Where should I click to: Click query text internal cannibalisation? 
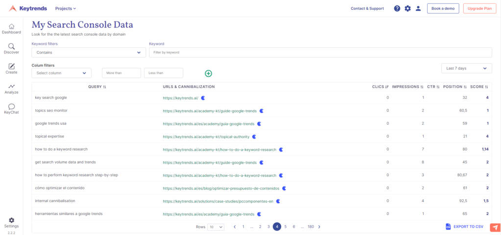click(55, 201)
